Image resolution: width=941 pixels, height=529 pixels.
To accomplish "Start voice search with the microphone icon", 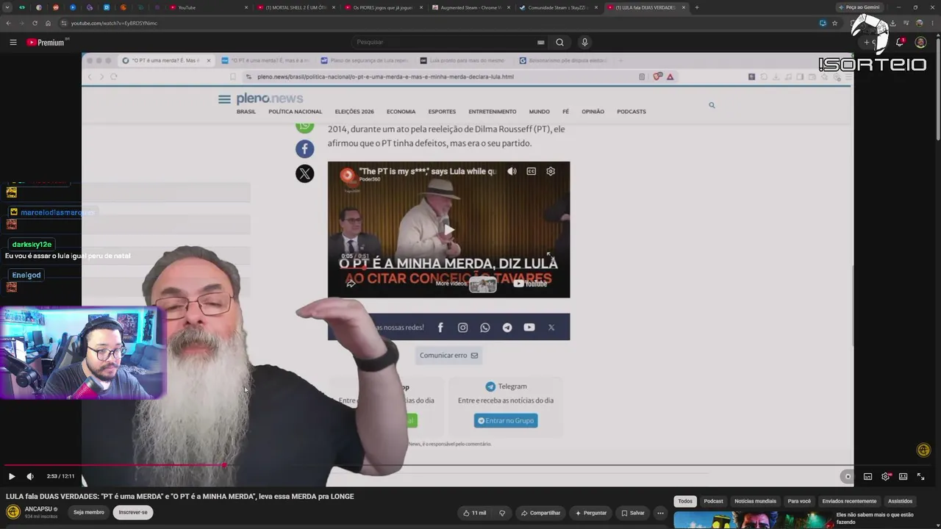I will [584, 42].
